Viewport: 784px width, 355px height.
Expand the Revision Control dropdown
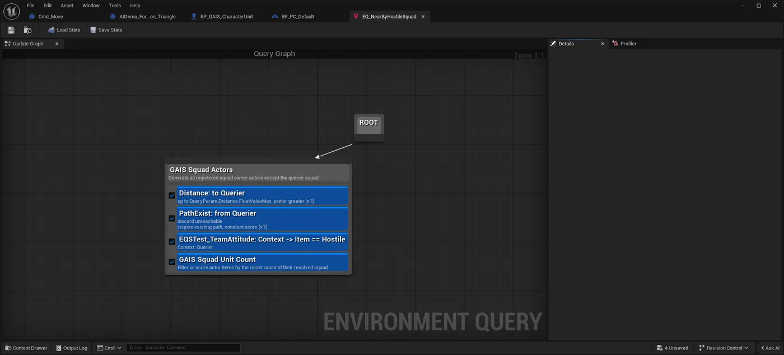(x=724, y=348)
